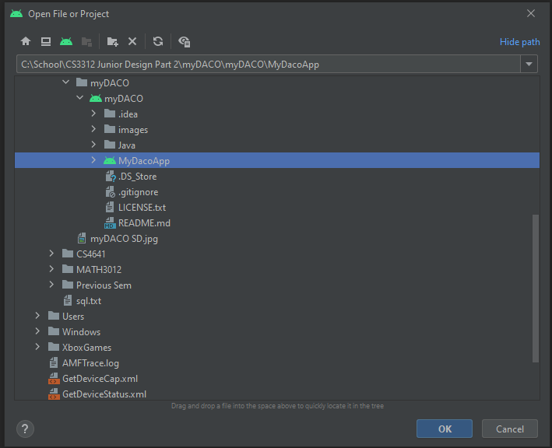Screen dimensions: 552x448
Task: Expand the .idea folder
Action: (x=93, y=114)
